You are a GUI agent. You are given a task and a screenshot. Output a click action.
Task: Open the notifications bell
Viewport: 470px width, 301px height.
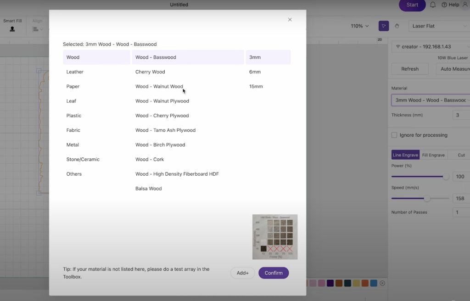[x=432, y=5]
